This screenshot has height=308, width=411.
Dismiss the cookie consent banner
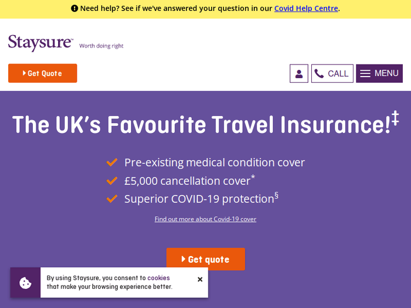pyautogui.click(x=200, y=280)
